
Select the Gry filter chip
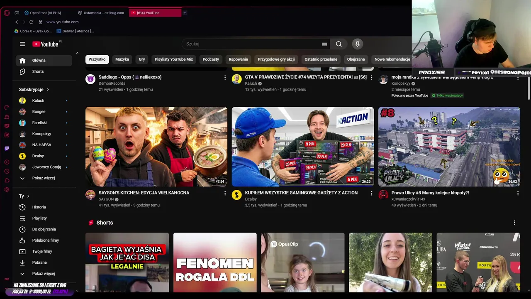point(142,59)
